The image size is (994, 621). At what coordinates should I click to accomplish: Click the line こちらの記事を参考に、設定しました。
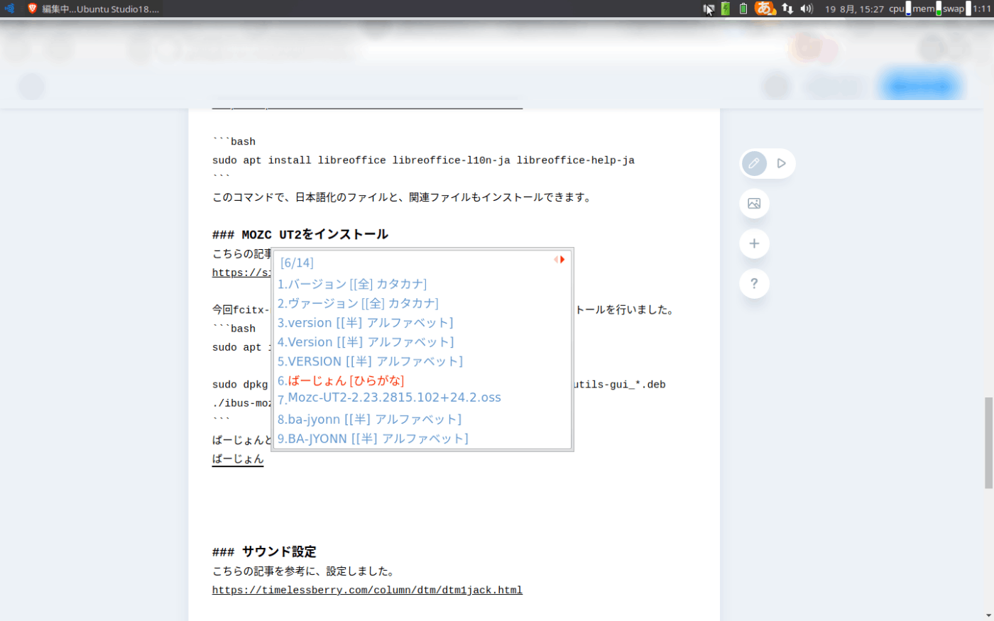[304, 571]
